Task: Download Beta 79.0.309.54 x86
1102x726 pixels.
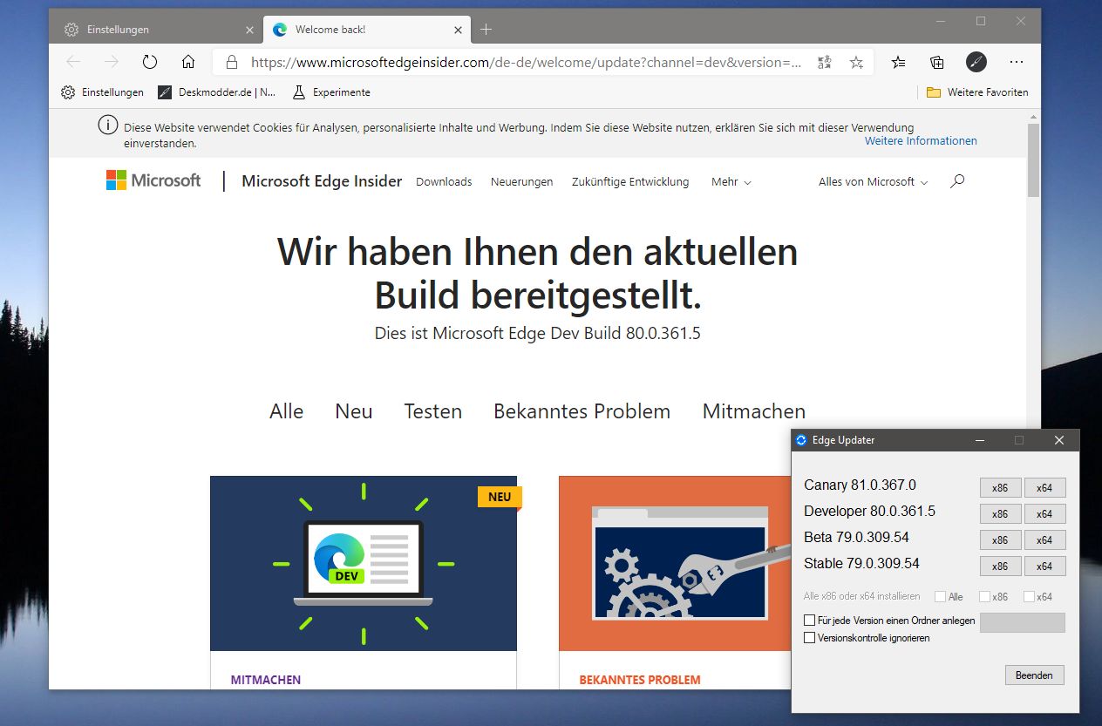Action: click(x=1000, y=540)
